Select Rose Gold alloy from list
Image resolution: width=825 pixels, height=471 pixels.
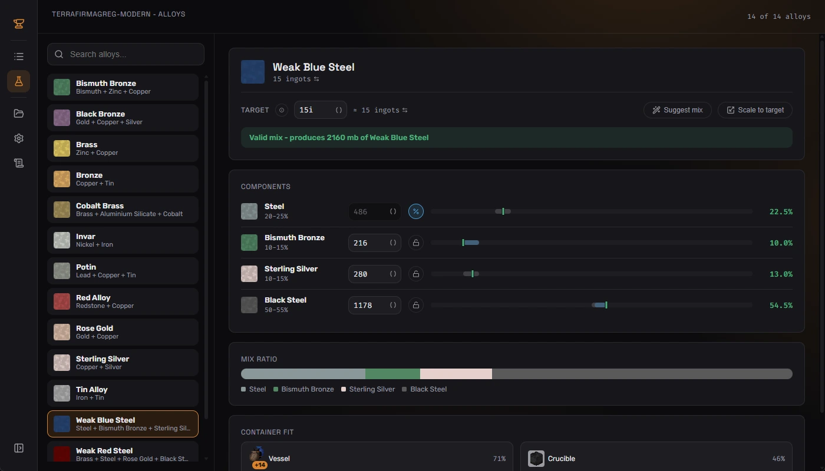(123, 332)
